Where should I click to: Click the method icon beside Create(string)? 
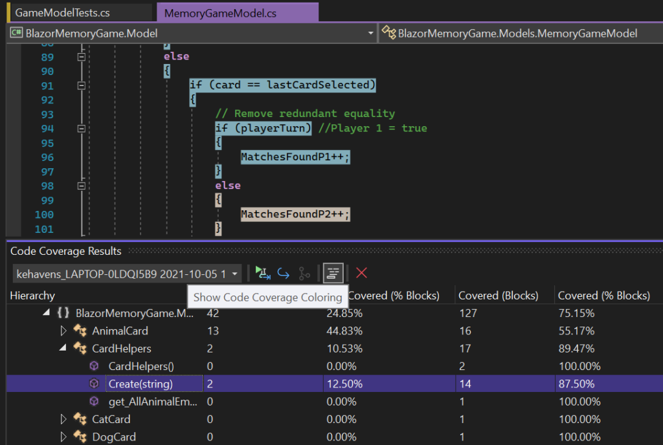(94, 384)
